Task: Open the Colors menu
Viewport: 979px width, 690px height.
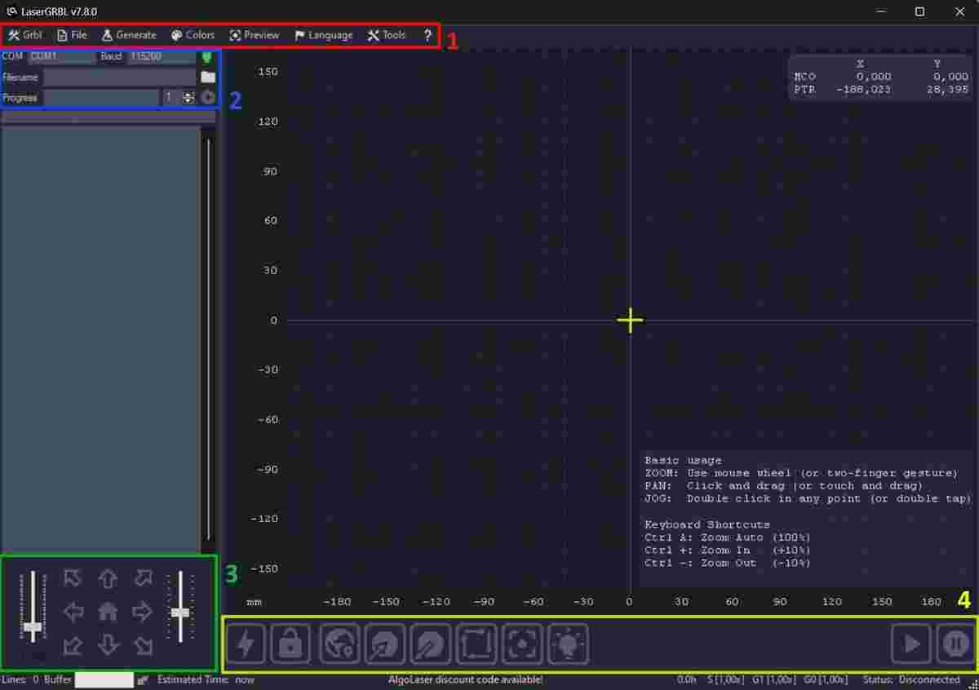Action: click(193, 35)
